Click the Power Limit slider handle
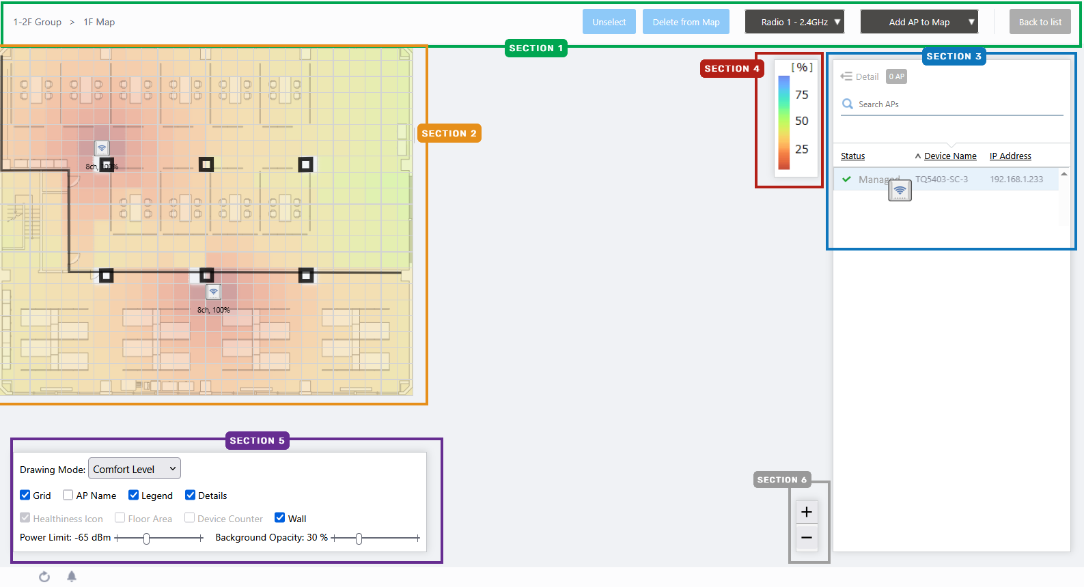 pyautogui.click(x=146, y=539)
